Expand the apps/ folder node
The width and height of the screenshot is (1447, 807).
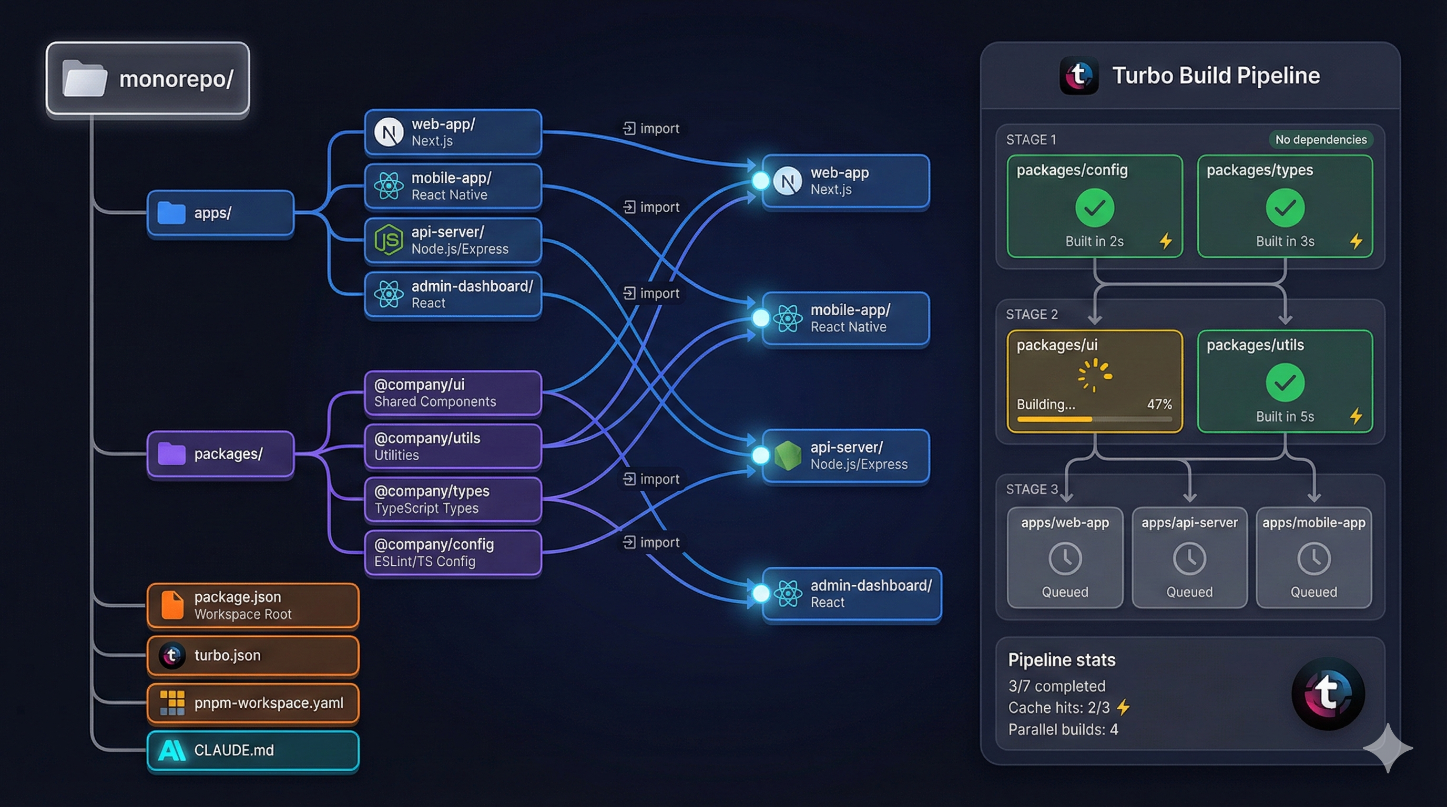tap(220, 213)
